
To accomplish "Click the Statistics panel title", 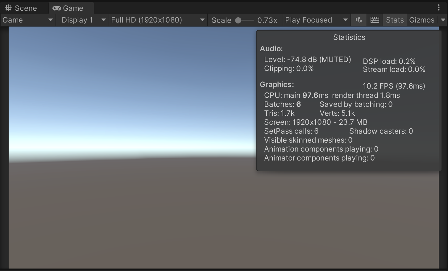I will coord(349,37).
